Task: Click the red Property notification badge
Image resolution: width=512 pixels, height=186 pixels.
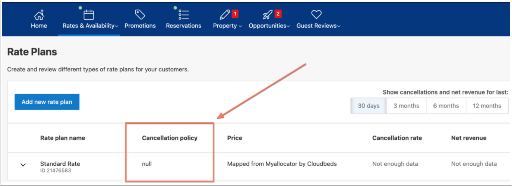Action: tap(235, 13)
